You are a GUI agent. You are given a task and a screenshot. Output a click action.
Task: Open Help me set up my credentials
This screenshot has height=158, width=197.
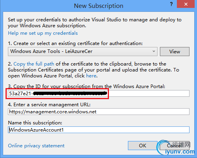tap(43, 33)
